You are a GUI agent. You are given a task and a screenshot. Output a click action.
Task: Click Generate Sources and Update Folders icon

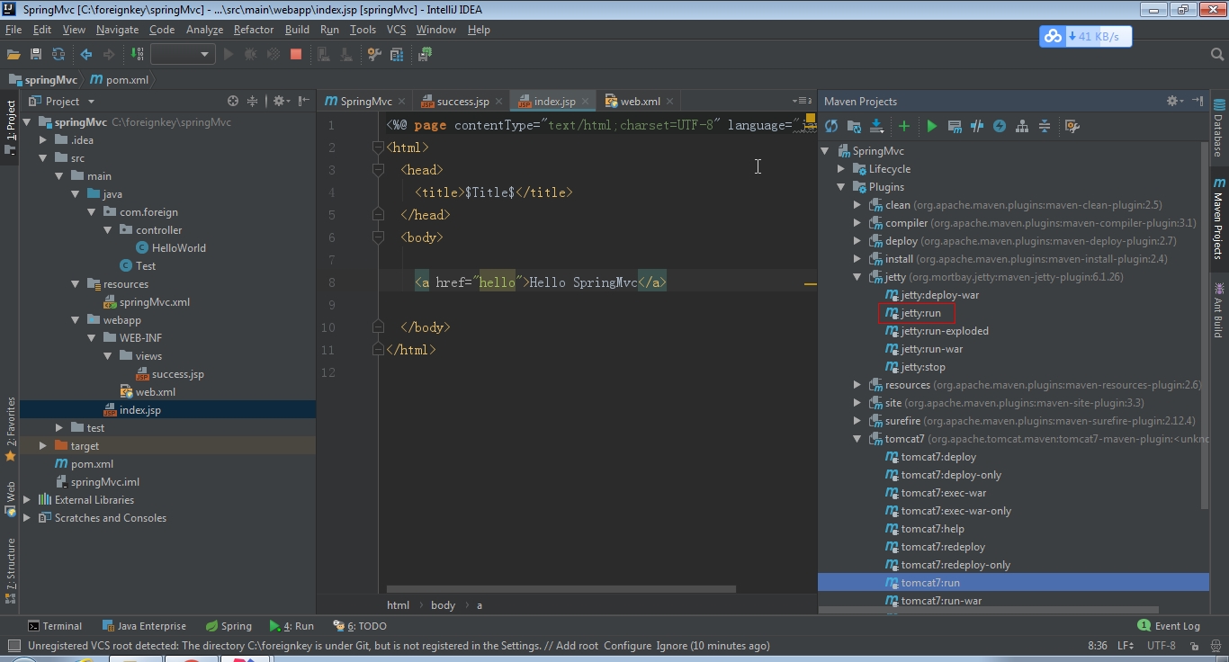tap(854, 126)
